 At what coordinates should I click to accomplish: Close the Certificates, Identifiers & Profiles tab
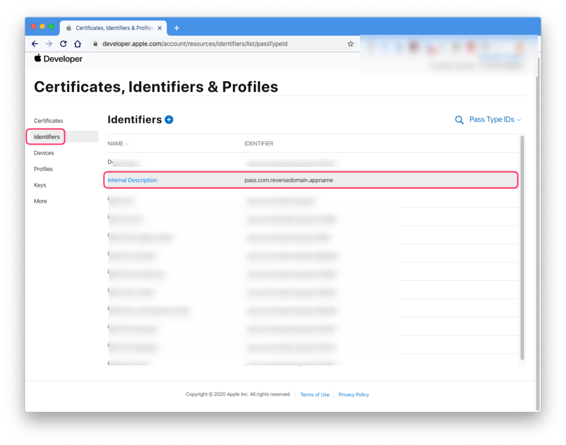point(160,28)
